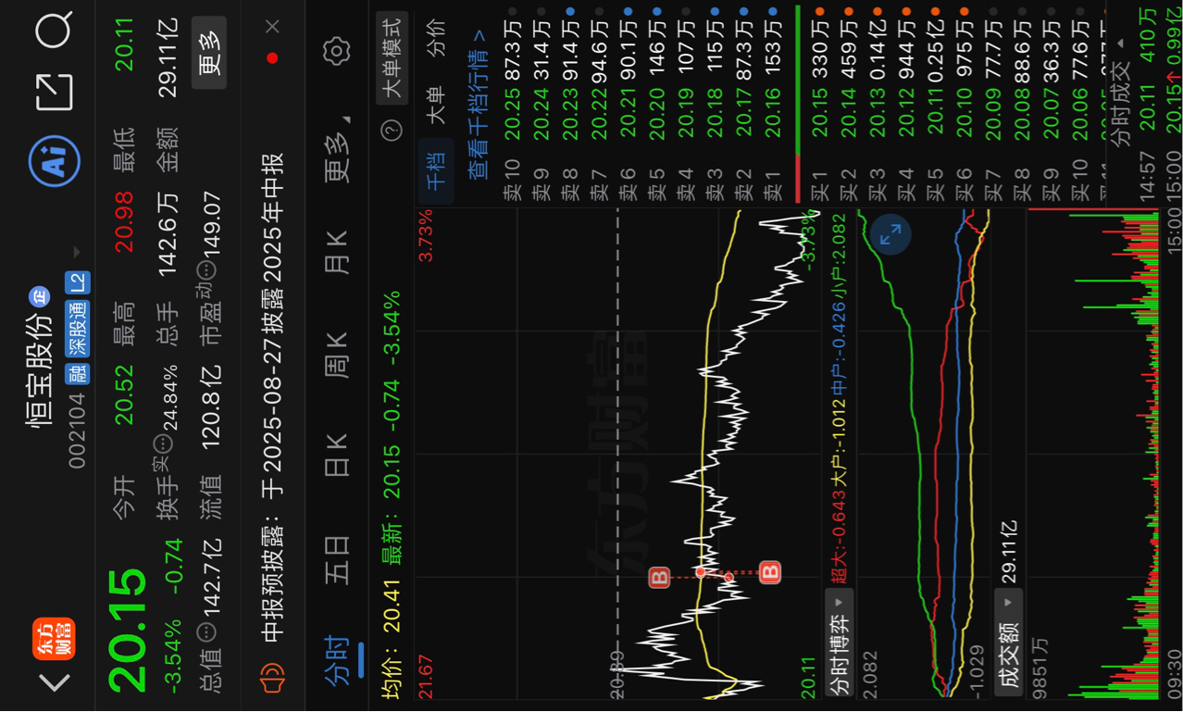Tap the large green price 20.15
The image size is (1183, 712).
point(129,630)
